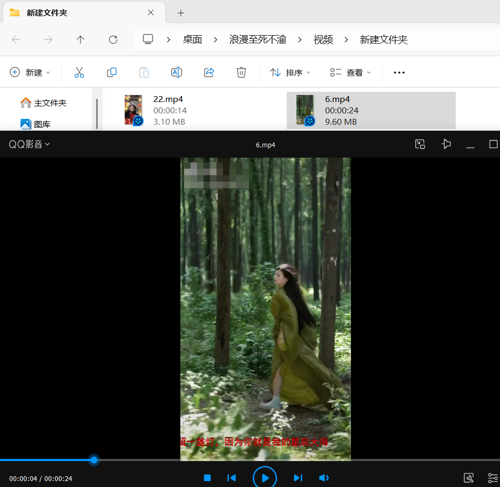Open the 排序 sort dropdown
This screenshot has height=487, width=500.
pos(290,72)
